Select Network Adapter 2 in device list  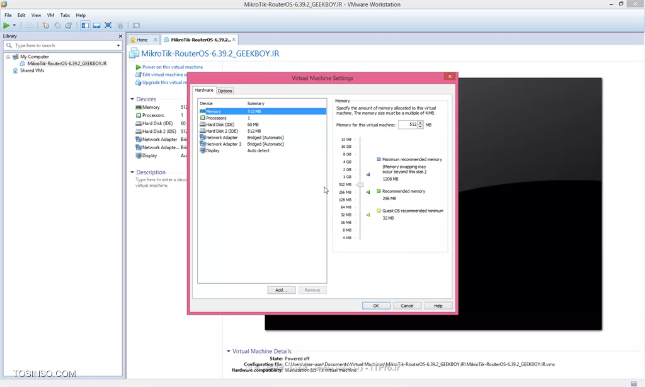(223, 144)
